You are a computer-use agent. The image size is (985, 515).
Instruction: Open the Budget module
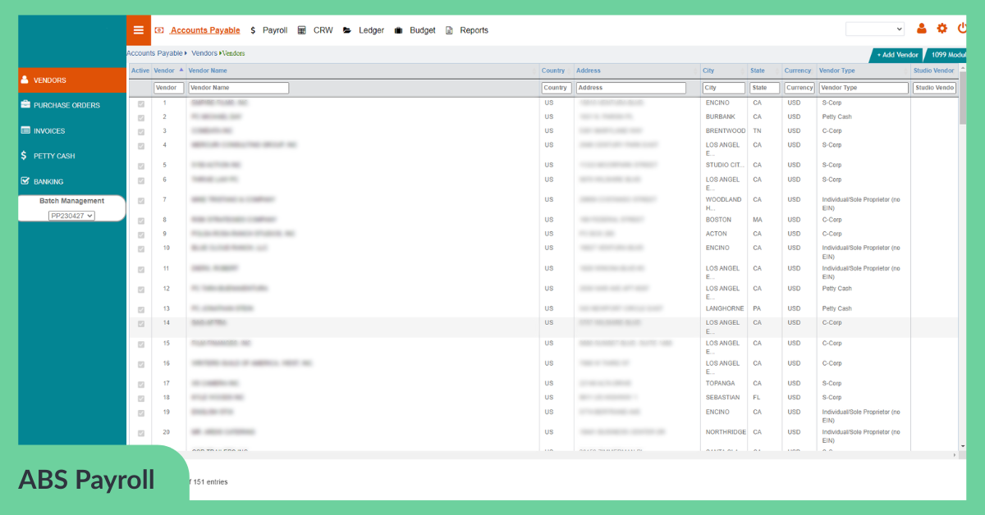pos(415,30)
